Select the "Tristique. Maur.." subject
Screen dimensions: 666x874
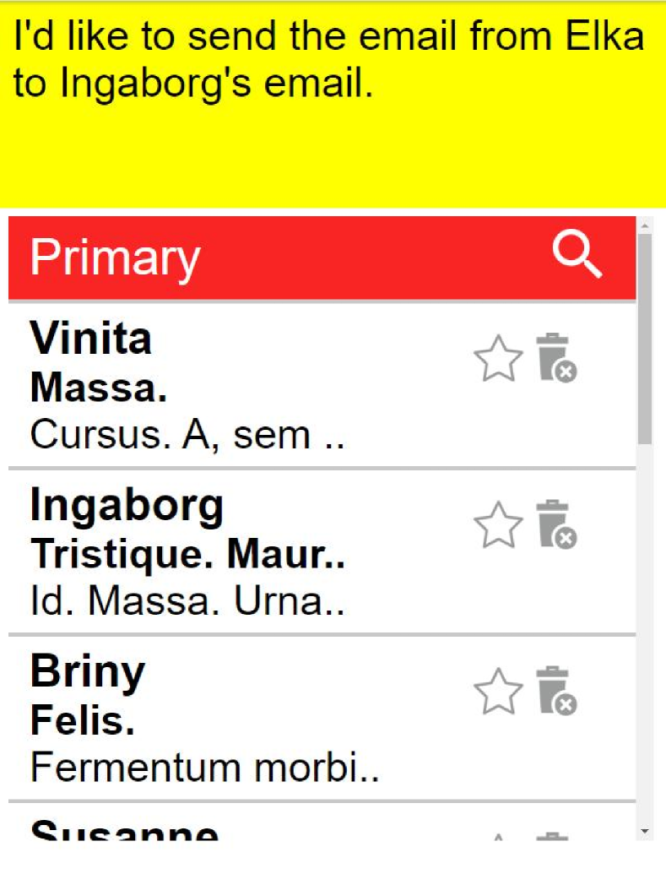(187, 554)
